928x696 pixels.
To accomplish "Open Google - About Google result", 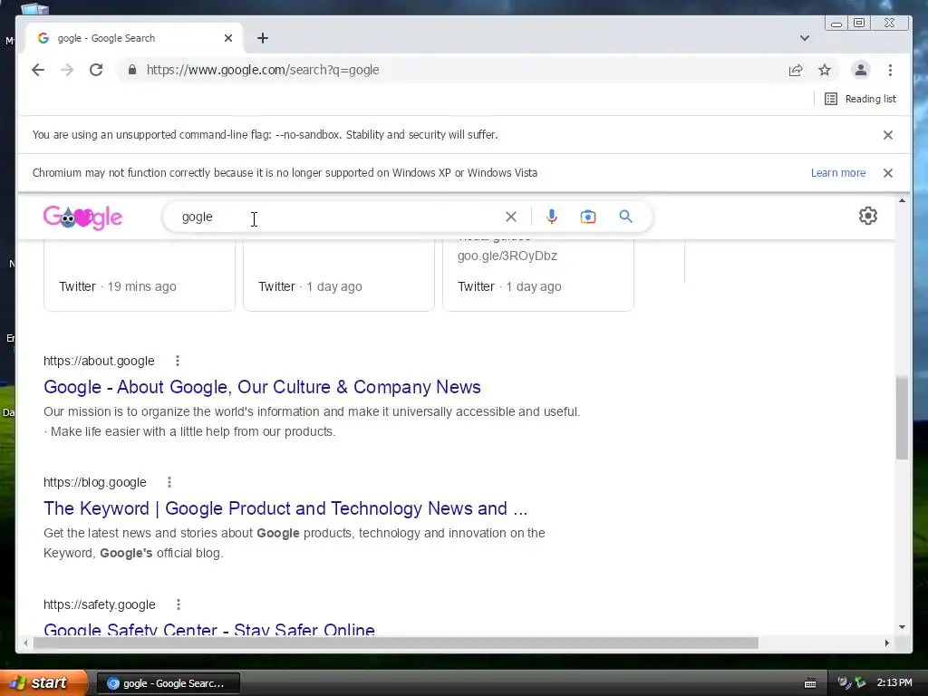I will 262,387.
